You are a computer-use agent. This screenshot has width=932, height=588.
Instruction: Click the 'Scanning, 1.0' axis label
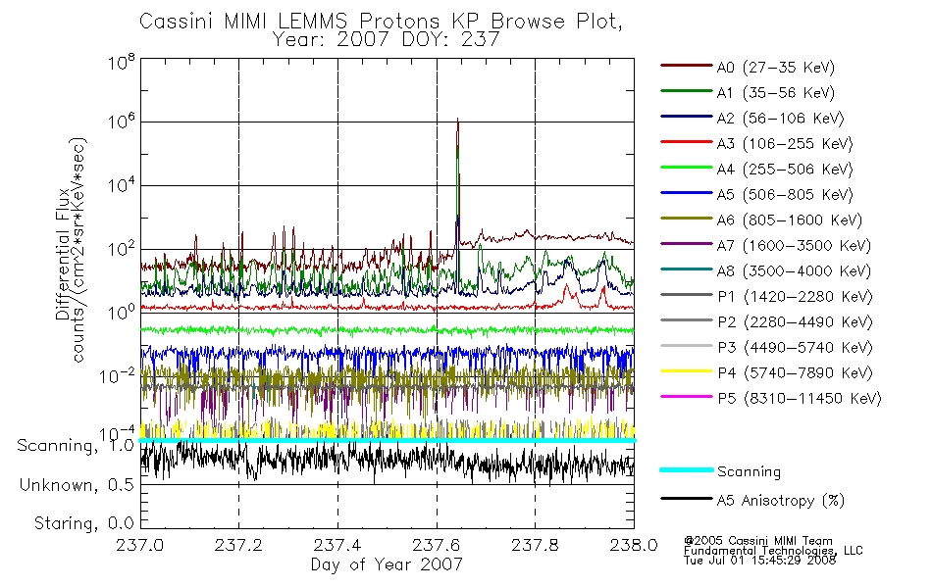pos(76,446)
